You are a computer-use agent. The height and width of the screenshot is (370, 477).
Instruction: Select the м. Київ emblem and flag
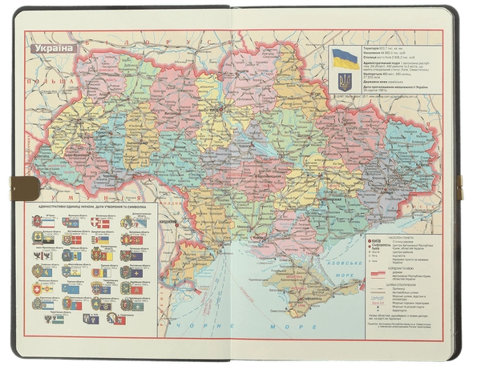(x=91, y=319)
